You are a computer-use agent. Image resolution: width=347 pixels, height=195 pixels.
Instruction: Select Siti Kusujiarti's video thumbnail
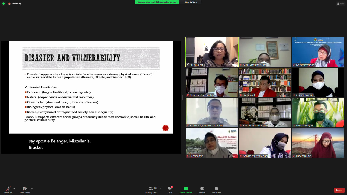[212, 52]
